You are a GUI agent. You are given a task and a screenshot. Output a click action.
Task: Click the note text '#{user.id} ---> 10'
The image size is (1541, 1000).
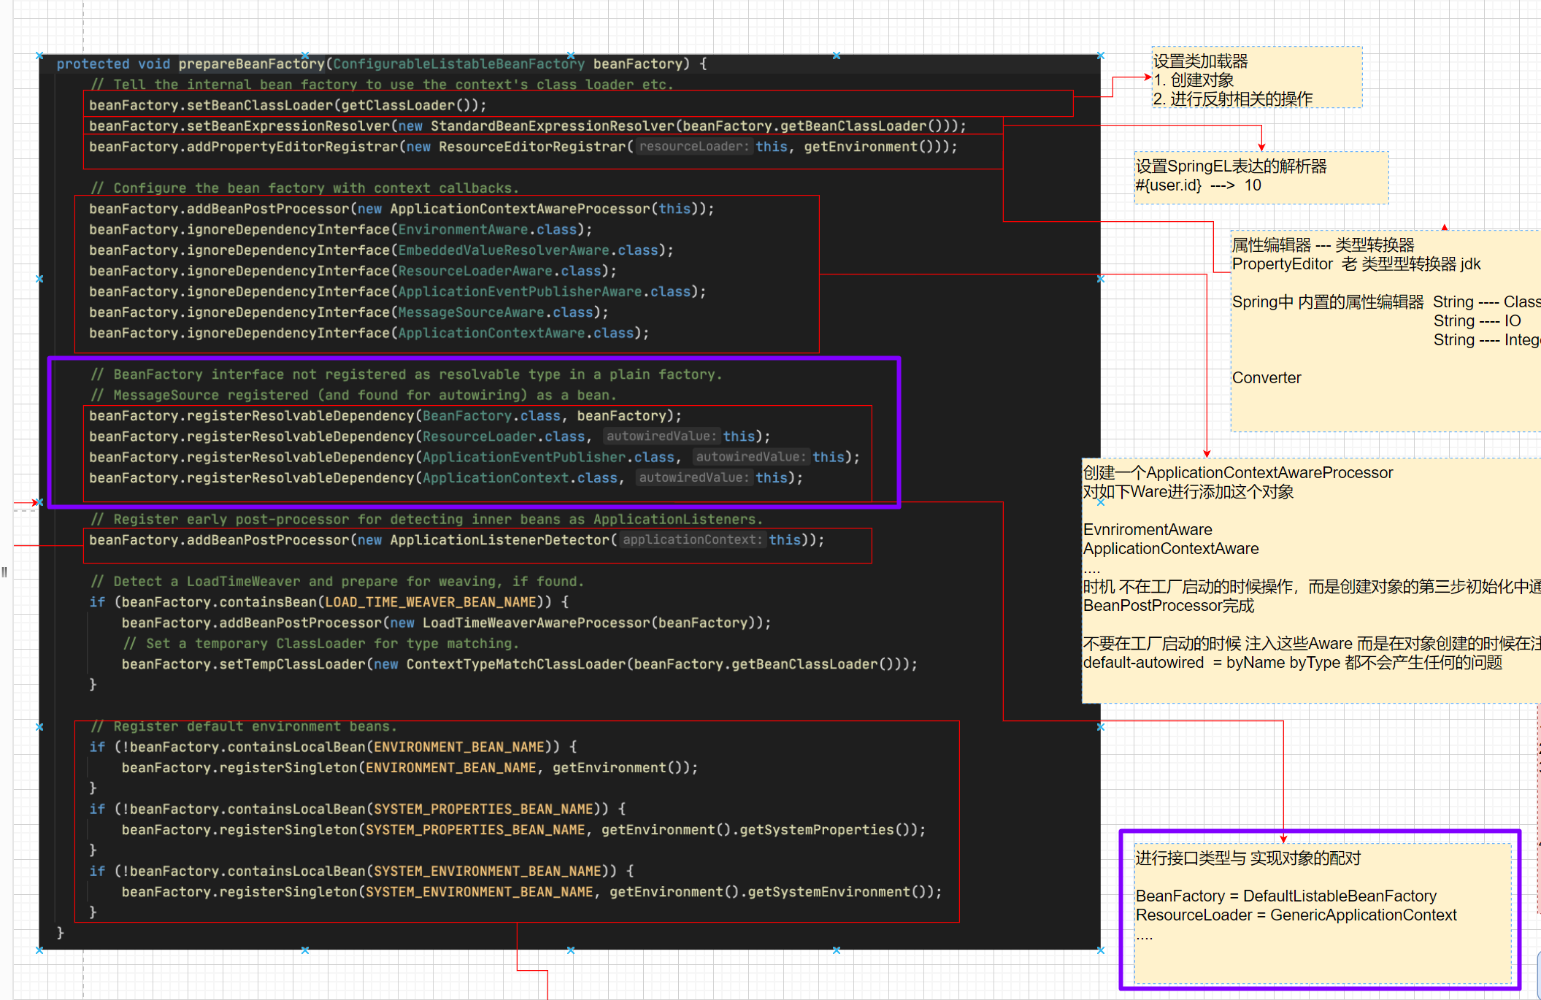tap(1198, 185)
